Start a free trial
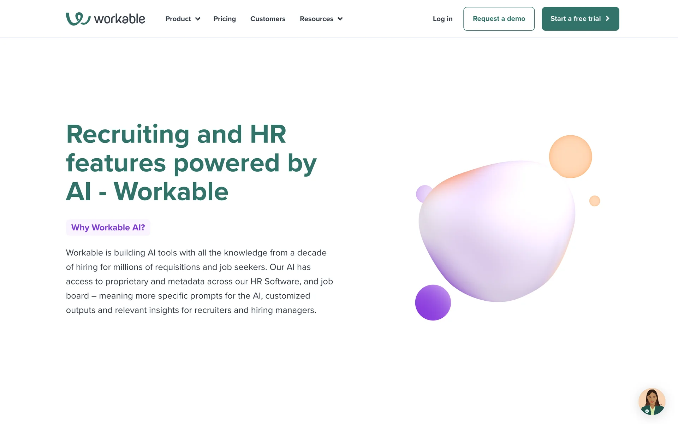The width and height of the screenshot is (678, 424). tap(575, 19)
